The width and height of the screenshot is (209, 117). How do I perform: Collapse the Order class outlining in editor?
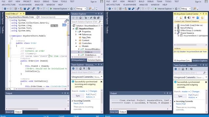click(x=10, y=43)
